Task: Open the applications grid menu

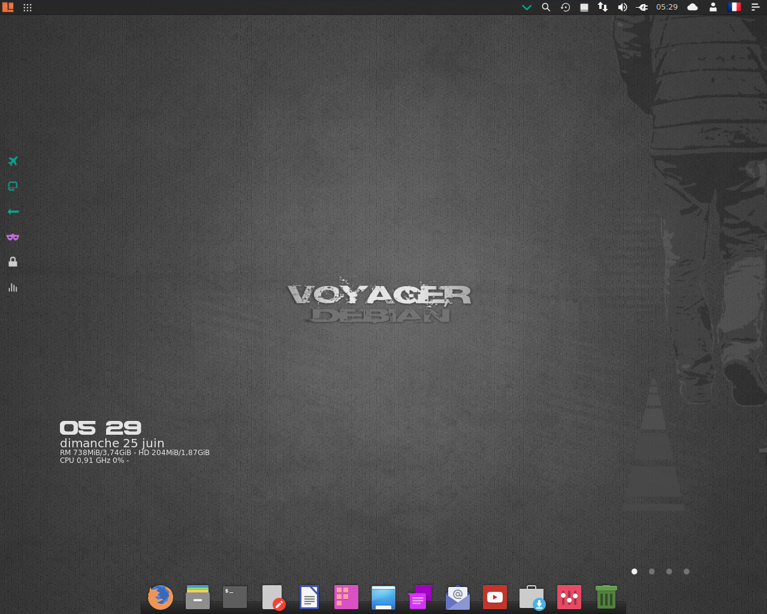Action: pos(27,7)
